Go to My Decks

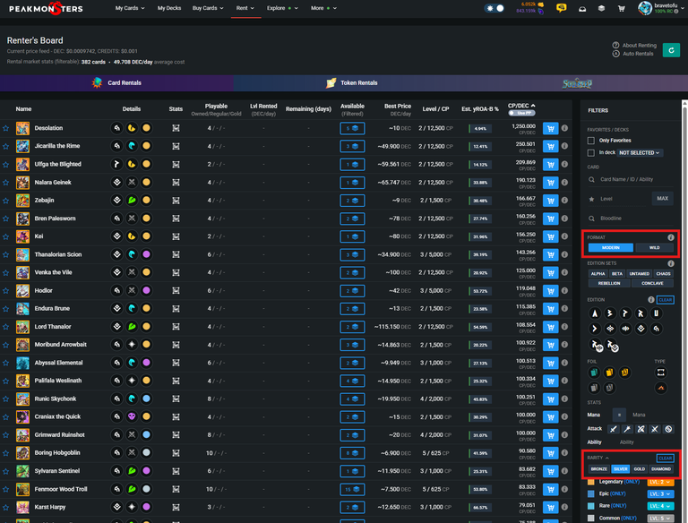tap(169, 8)
